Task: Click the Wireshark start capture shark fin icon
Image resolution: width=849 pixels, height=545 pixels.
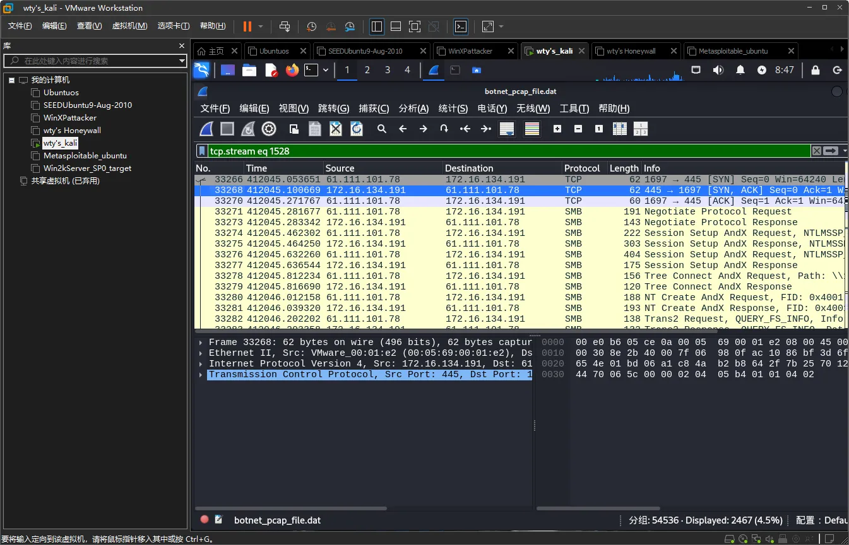Action: pos(206,129)
